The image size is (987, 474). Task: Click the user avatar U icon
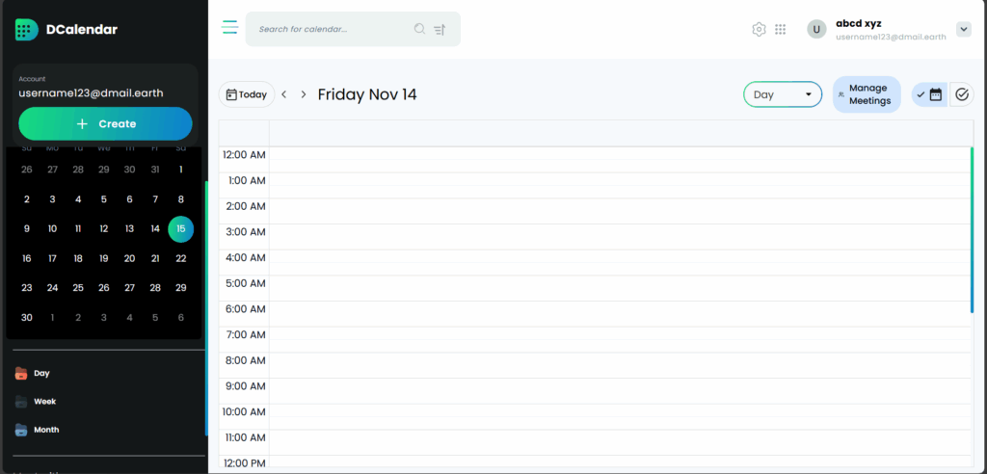pos(816,30)
